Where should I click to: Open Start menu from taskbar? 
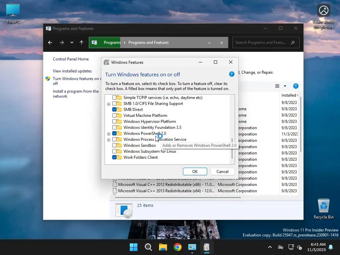133,247
